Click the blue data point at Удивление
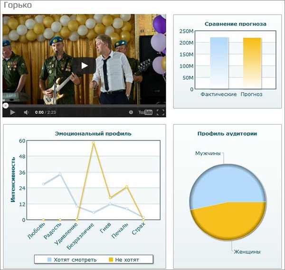The image size is (285, 270). [76, 206]
